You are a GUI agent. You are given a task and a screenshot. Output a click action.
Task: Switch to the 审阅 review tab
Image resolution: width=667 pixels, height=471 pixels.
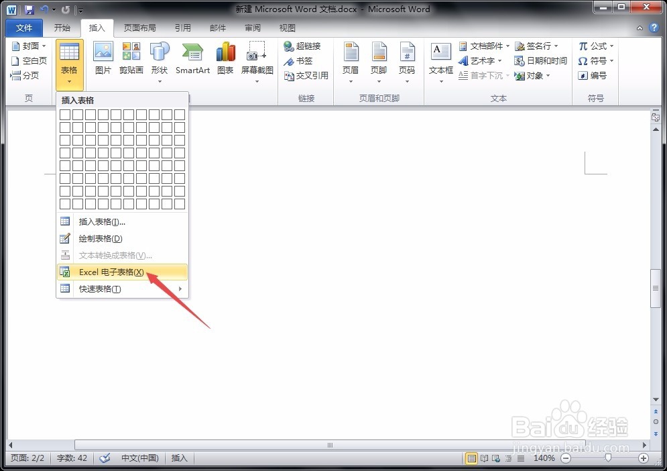(x=253, y=28)
